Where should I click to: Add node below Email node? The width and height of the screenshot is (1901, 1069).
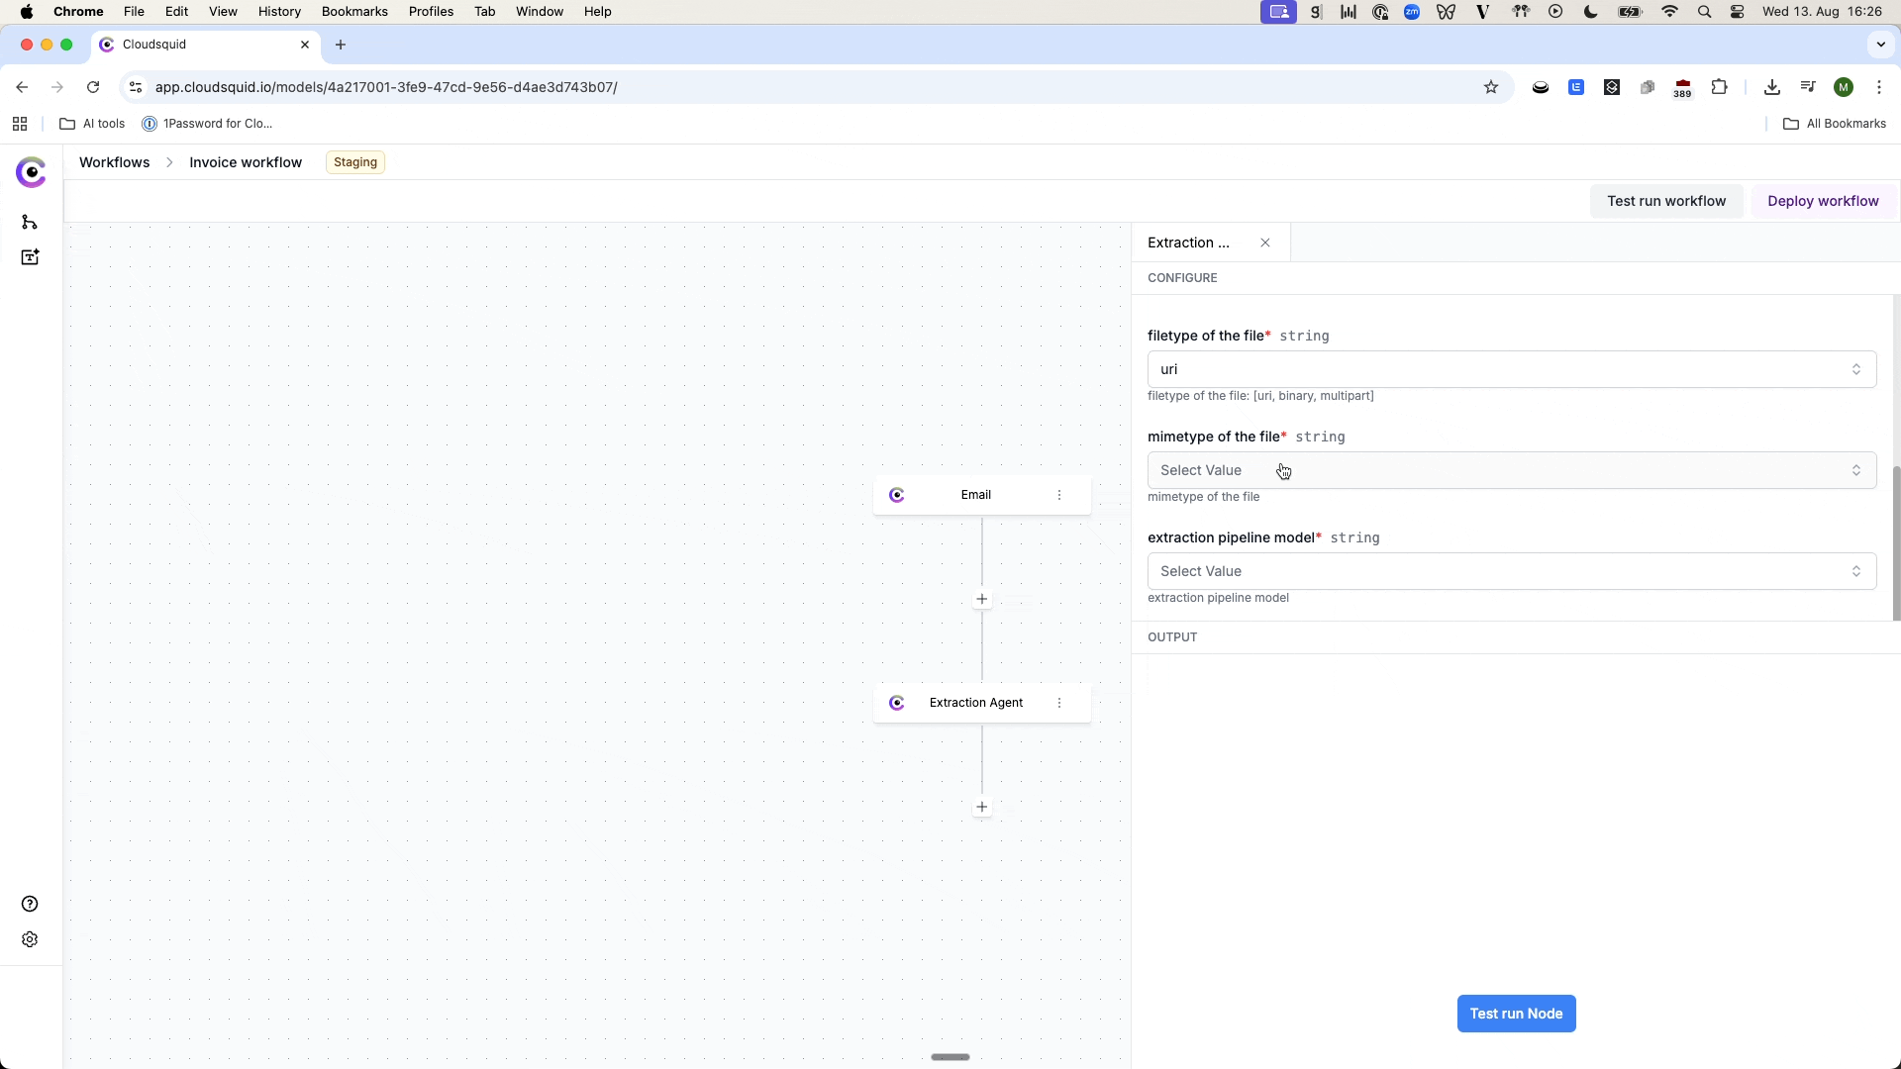(x=982, y=599)
